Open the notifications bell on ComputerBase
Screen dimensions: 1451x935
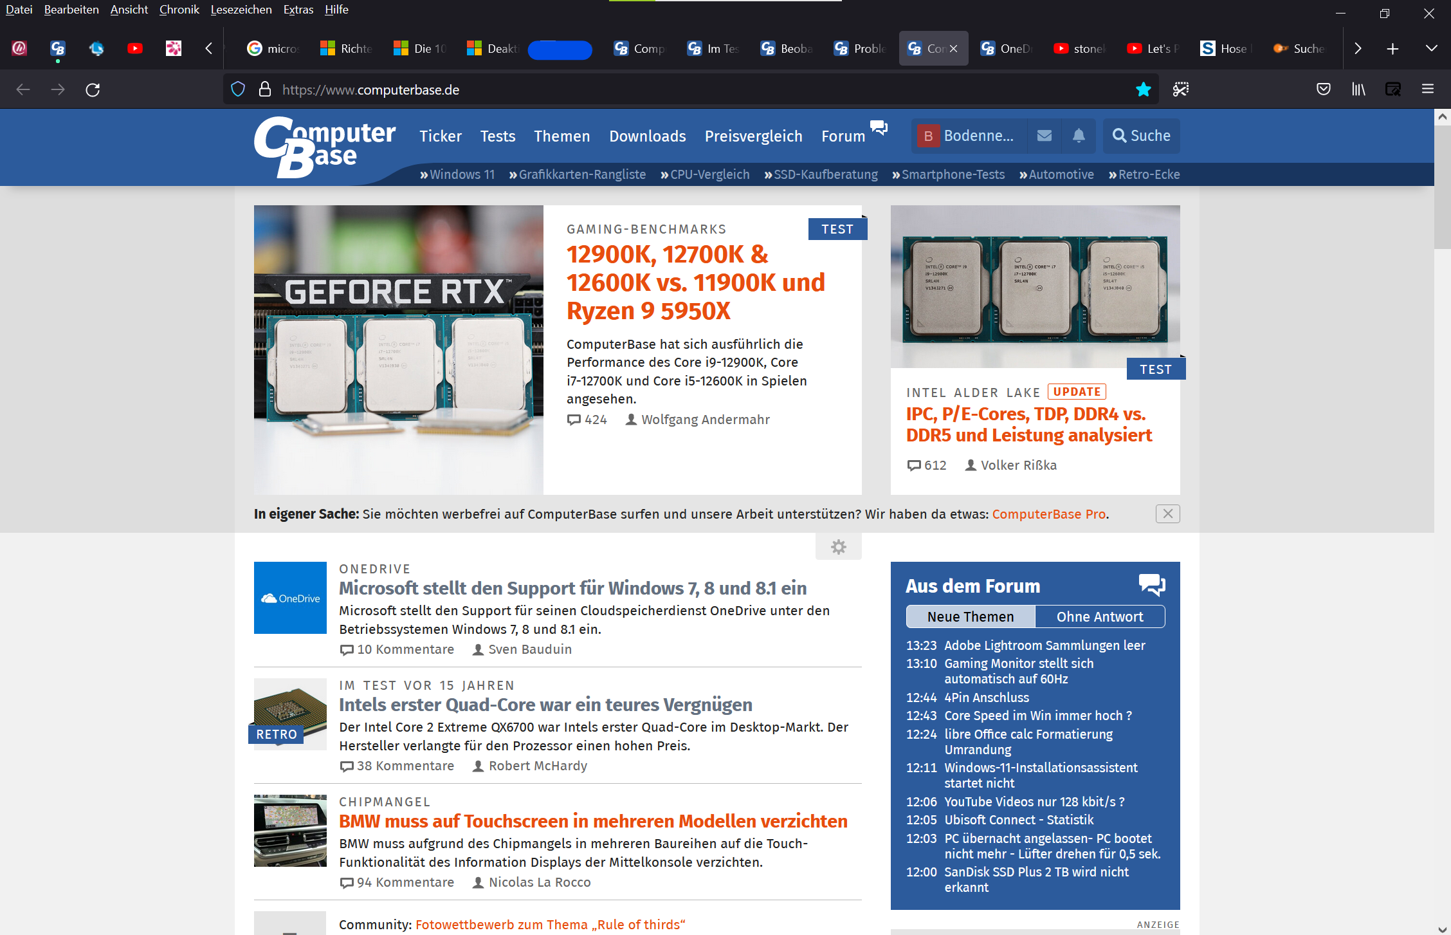click(1079, 136)
